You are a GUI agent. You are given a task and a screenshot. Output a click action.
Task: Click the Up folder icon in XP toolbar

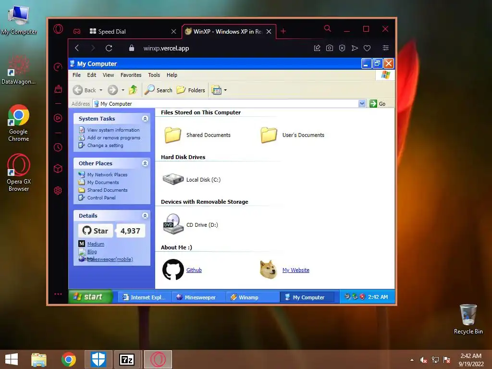[133, 90]
